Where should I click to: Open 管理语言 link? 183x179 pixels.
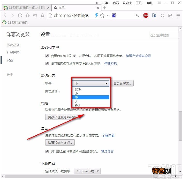click(x=107, y=151)
